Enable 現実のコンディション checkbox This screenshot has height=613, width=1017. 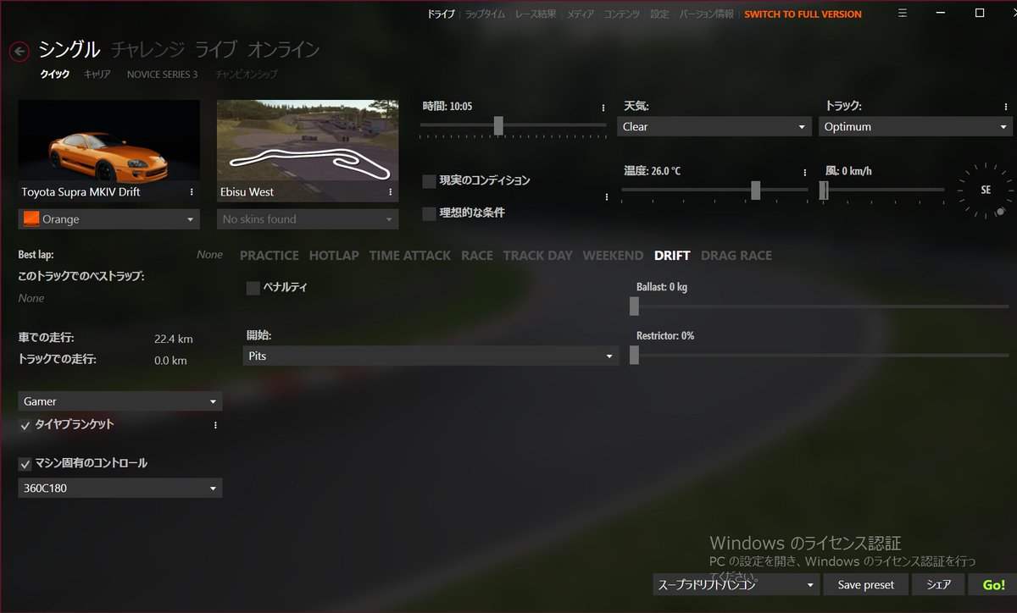(x=430, y=181)
